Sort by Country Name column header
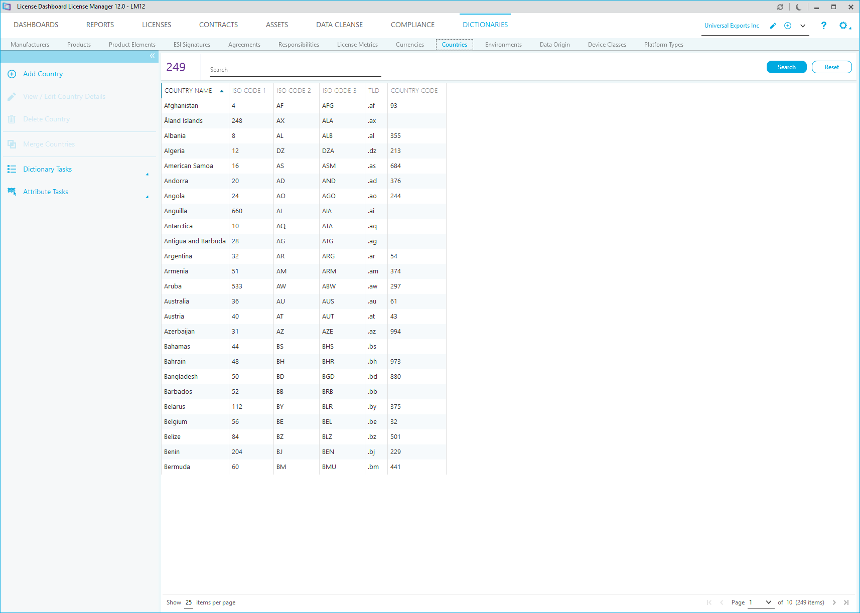 pos(195,91)
